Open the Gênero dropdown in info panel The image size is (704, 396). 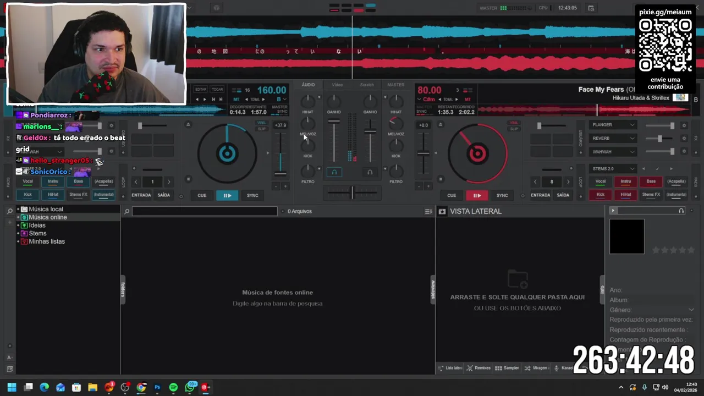tap(691, 310)
